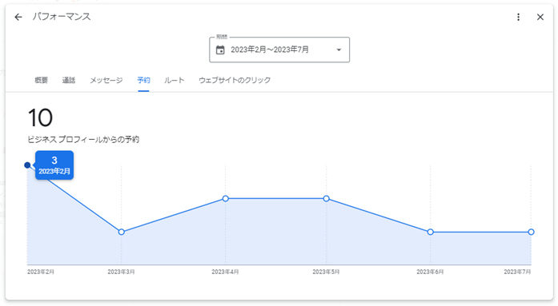
Task: Close the performance dialog
Action: (540, 17)
